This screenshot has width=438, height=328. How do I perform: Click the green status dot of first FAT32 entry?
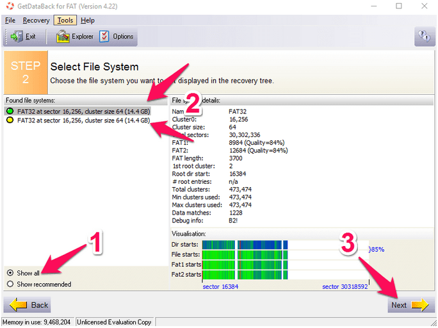[10, 111]
